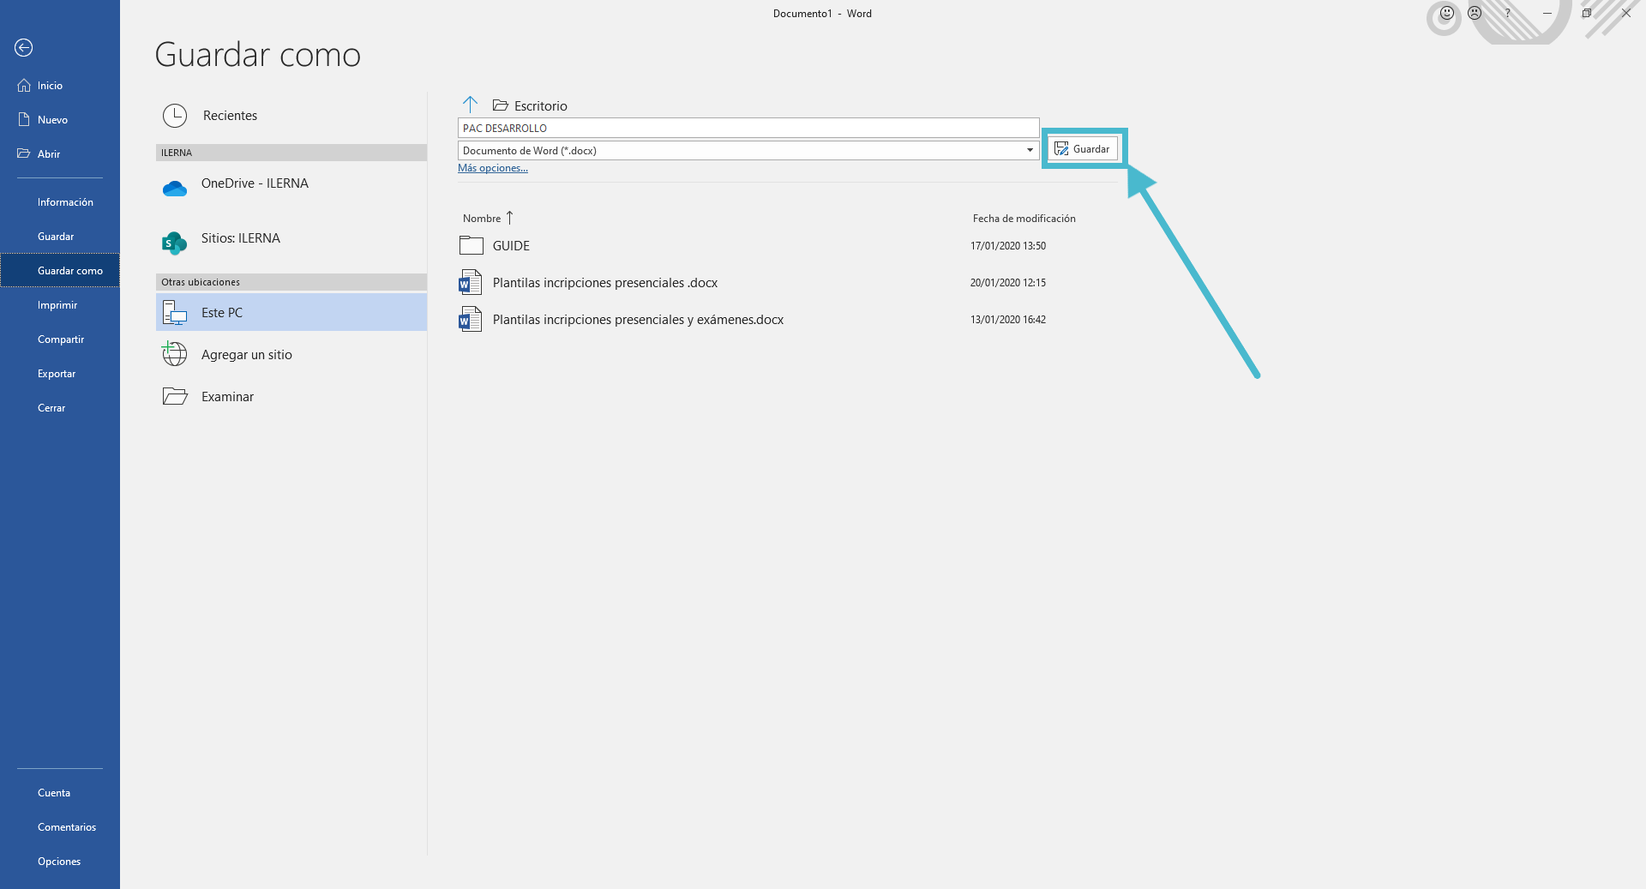Viewport: 1646px width, 889px height.
Task: Click the Examinar folder icon
Action: (x=175, y=396)
